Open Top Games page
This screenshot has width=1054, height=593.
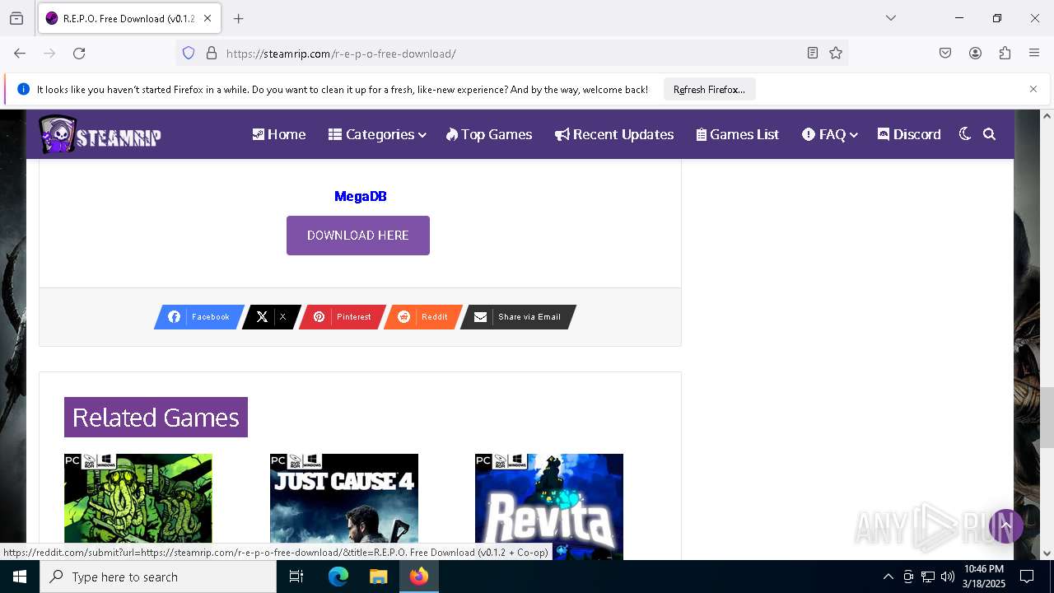pos(489,134)
